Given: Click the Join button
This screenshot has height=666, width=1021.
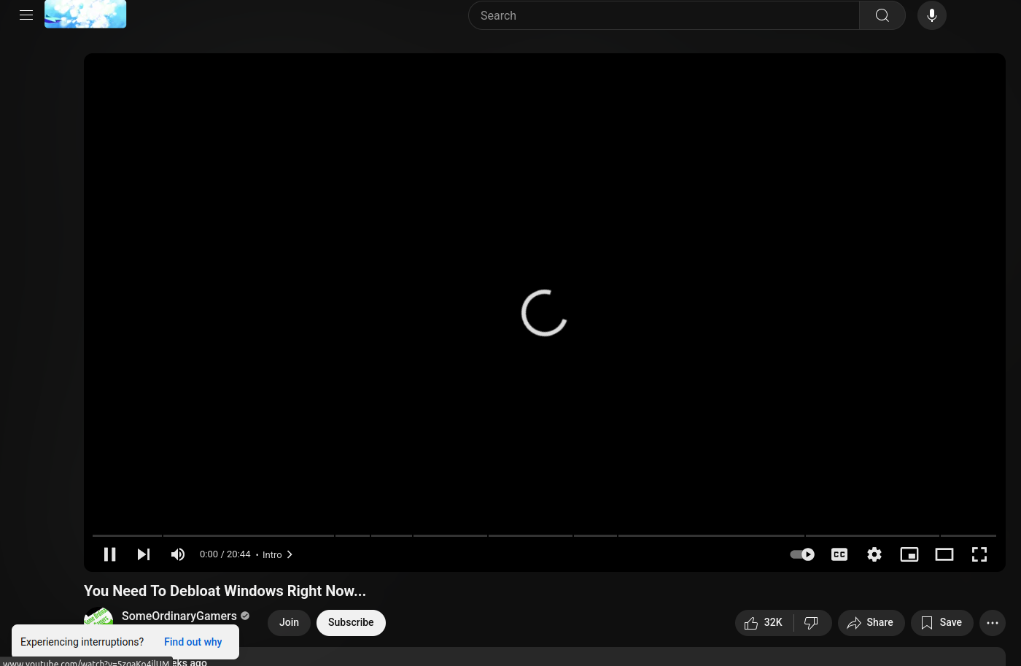Looking at the screenshot, I should point(289,622).
